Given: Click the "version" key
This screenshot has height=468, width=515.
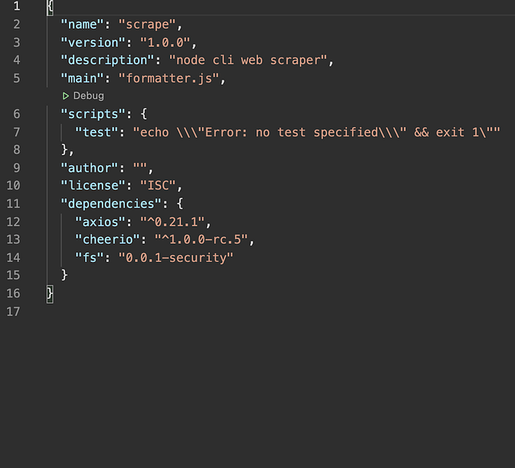Looking at the screenshot, I should (x=93, y=42).
